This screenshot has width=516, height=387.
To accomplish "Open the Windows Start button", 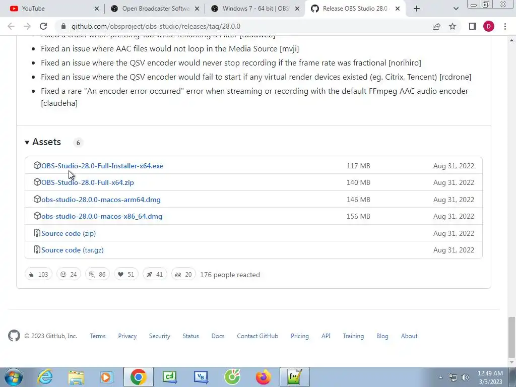I will [x=14, y=377].
